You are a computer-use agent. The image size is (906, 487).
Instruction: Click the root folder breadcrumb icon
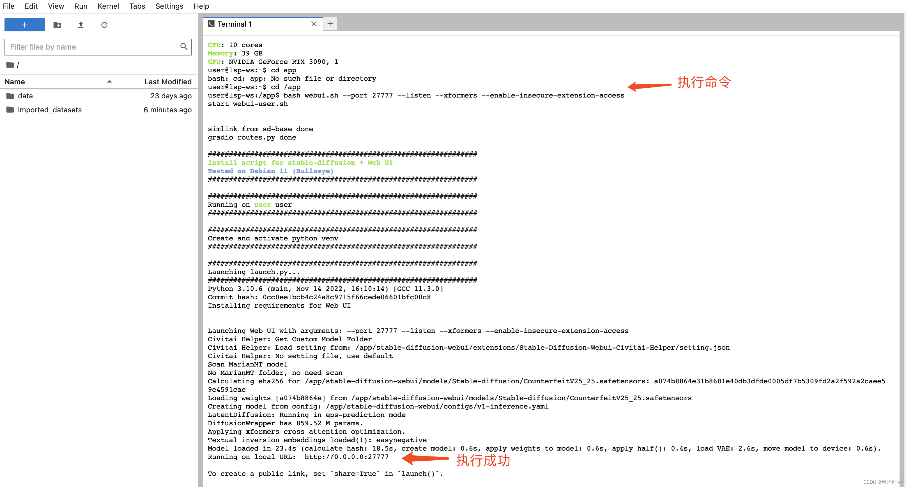click(10, 65)
